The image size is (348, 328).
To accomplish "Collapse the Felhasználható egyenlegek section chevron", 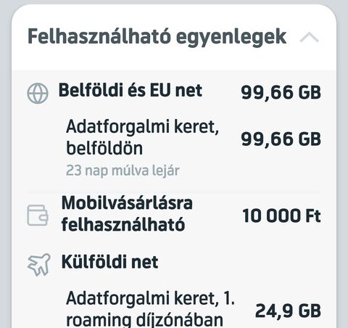I will [309, 38].
